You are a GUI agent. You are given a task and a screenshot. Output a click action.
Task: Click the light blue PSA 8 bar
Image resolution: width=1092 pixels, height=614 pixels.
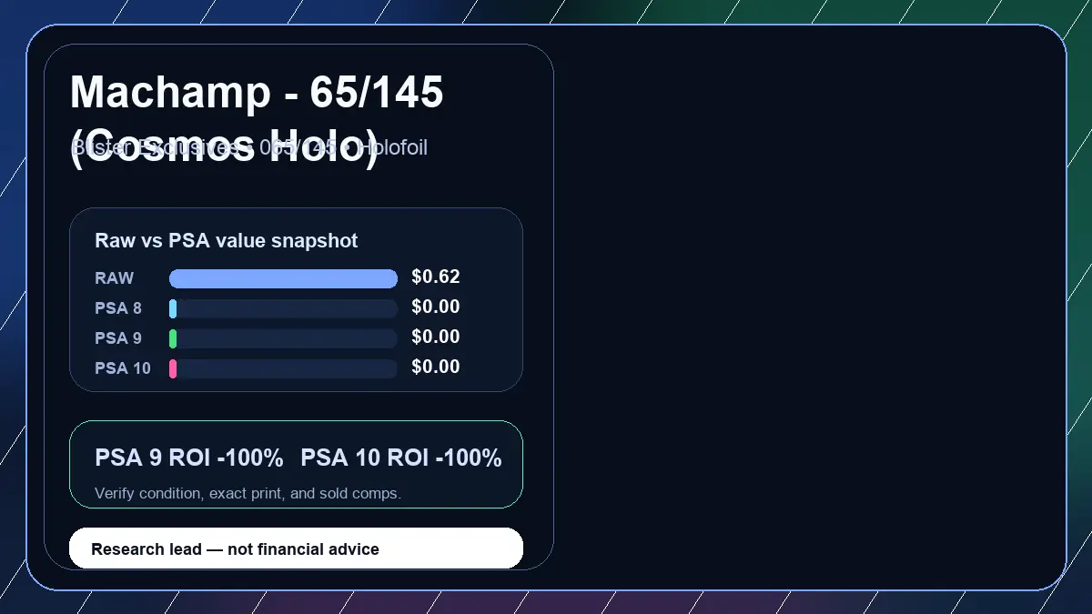tap(173, 308)
